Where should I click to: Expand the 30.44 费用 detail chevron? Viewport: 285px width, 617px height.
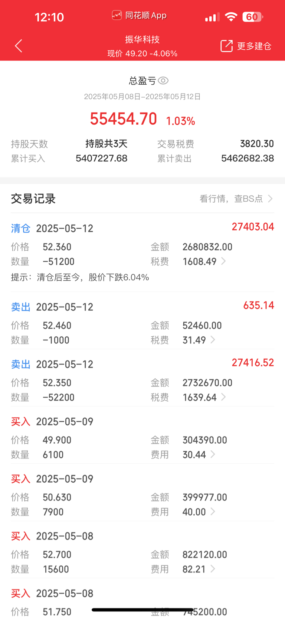coord(213,454)
